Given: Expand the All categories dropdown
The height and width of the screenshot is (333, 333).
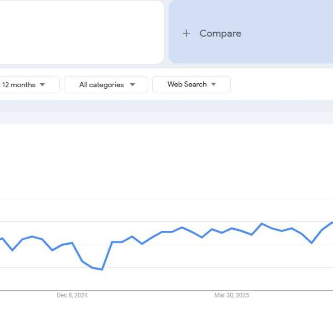Looking at the screenshot, I should tap(105, 85).
